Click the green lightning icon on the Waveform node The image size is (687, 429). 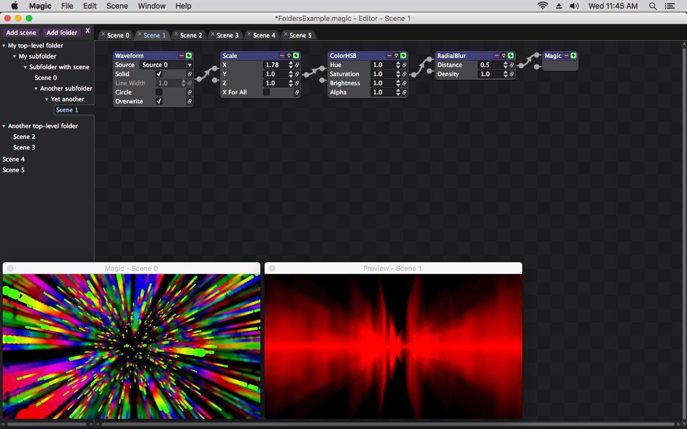tap(188, 55)
